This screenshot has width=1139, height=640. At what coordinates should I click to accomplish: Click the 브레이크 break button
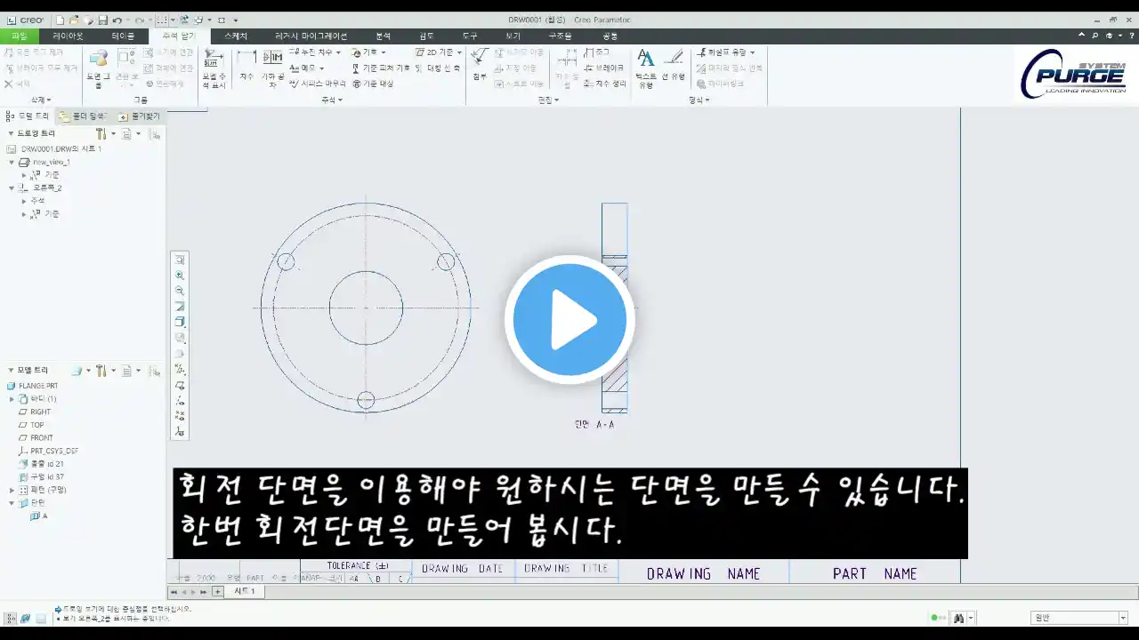tap(604, 68)
